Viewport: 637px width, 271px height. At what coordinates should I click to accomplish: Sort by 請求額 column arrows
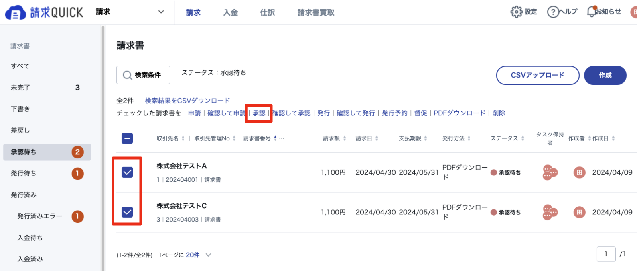click(345, 138)
